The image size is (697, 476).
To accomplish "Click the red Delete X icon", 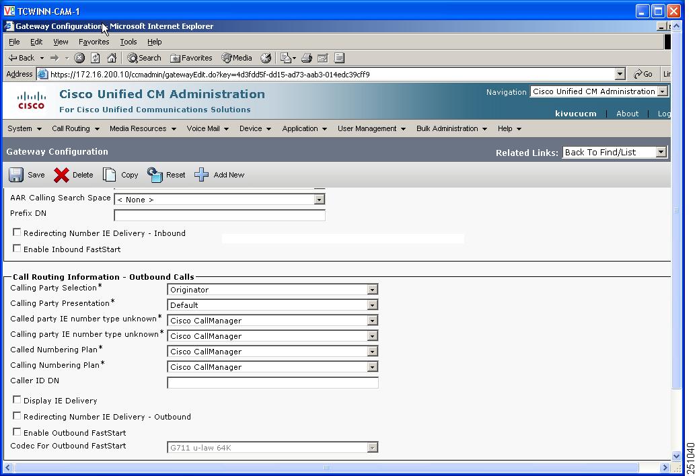I will 61,175.
